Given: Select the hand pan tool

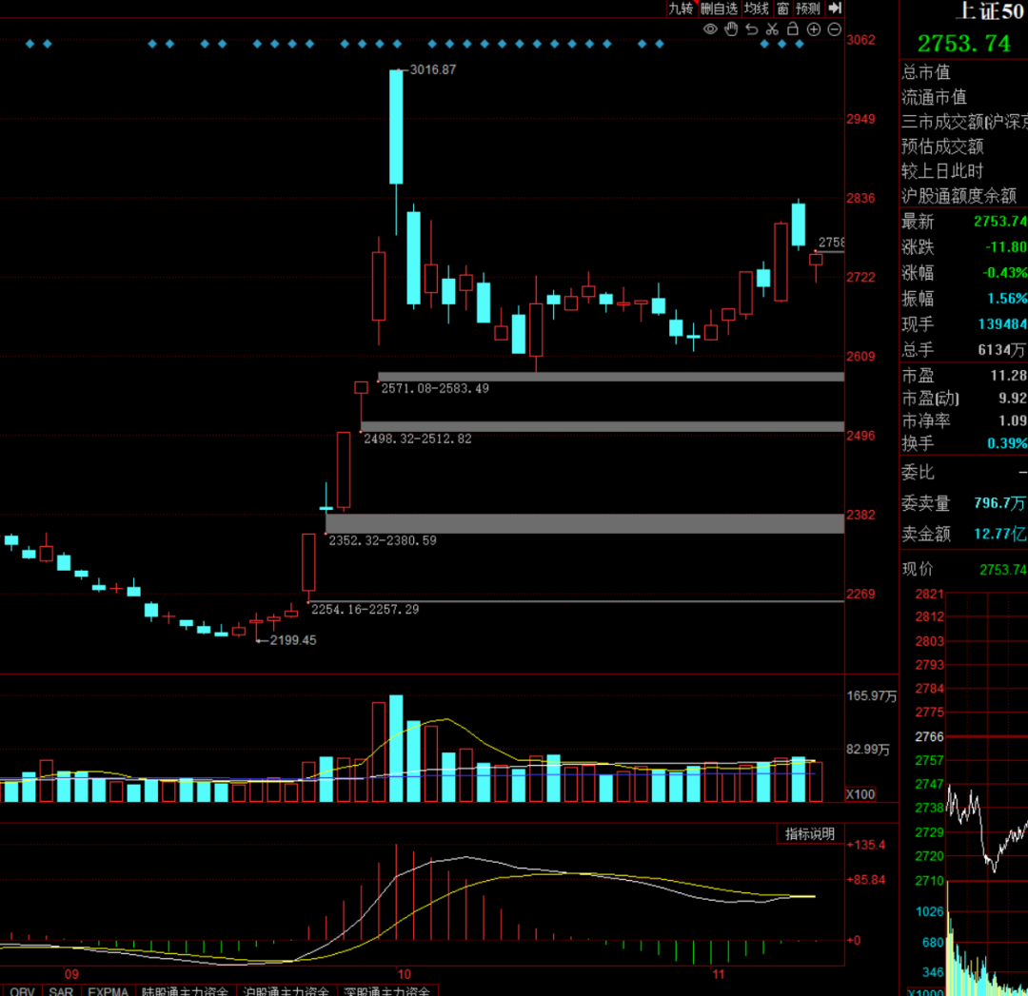Looking at the screenshot, I should click(731, 29).
